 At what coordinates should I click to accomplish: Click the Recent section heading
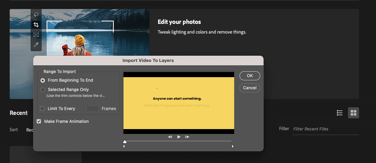(x=19, y=113)
